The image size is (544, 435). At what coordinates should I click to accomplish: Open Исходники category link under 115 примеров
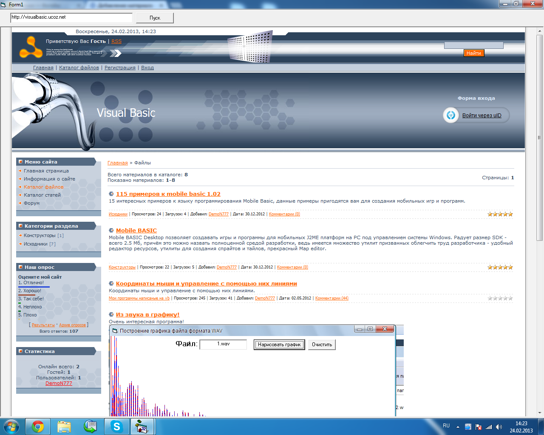(x=118, y=214)
